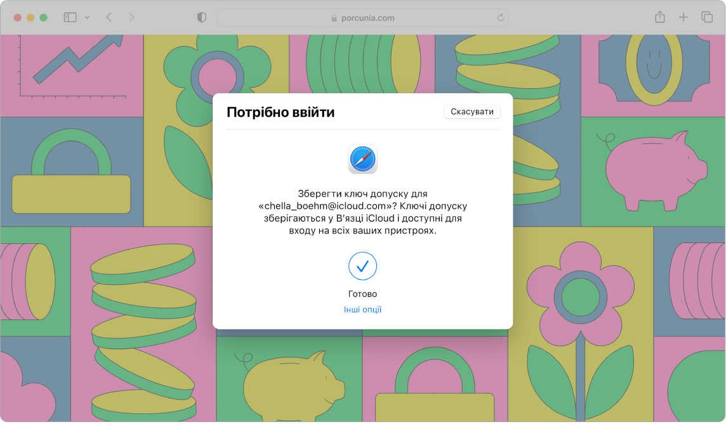Minimize the Safari window
Screen dimensions: 726x424
tap(30, 18)
